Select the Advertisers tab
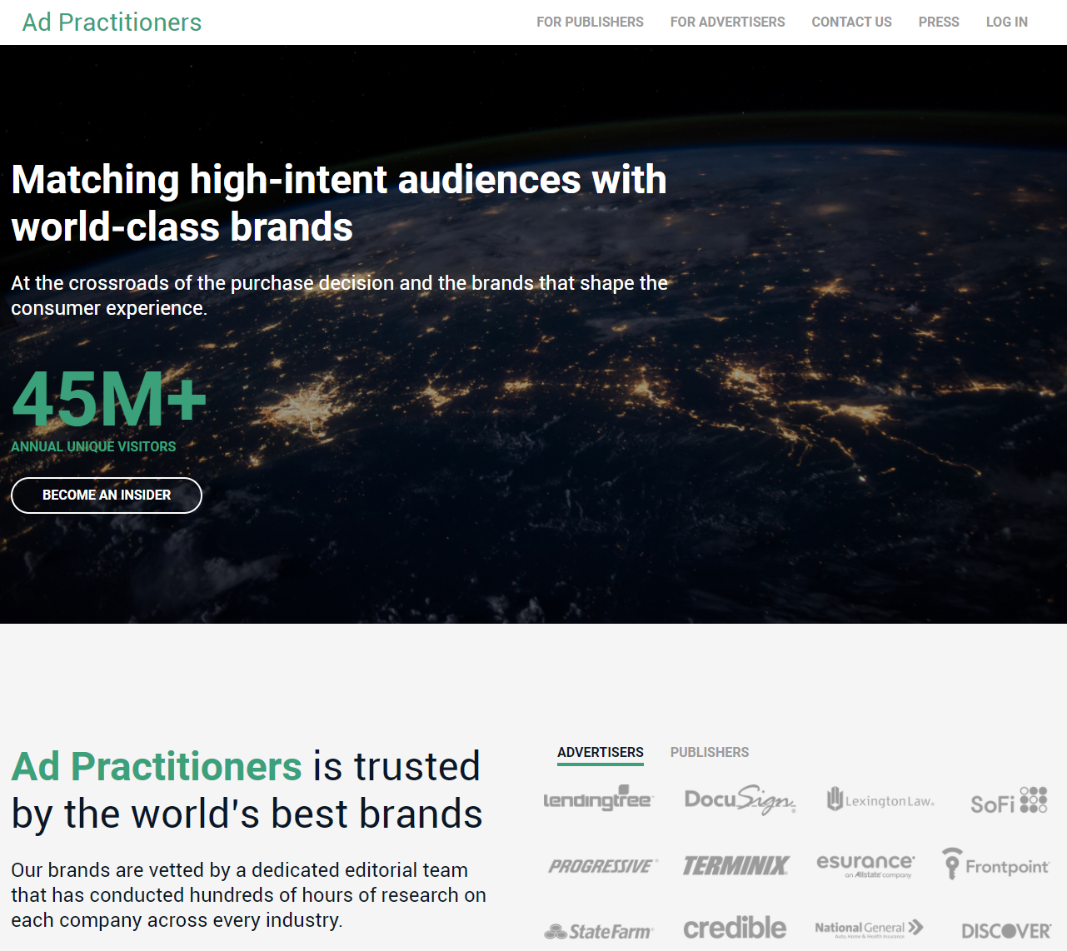The image size is (1067, 951). click(601, 752)
